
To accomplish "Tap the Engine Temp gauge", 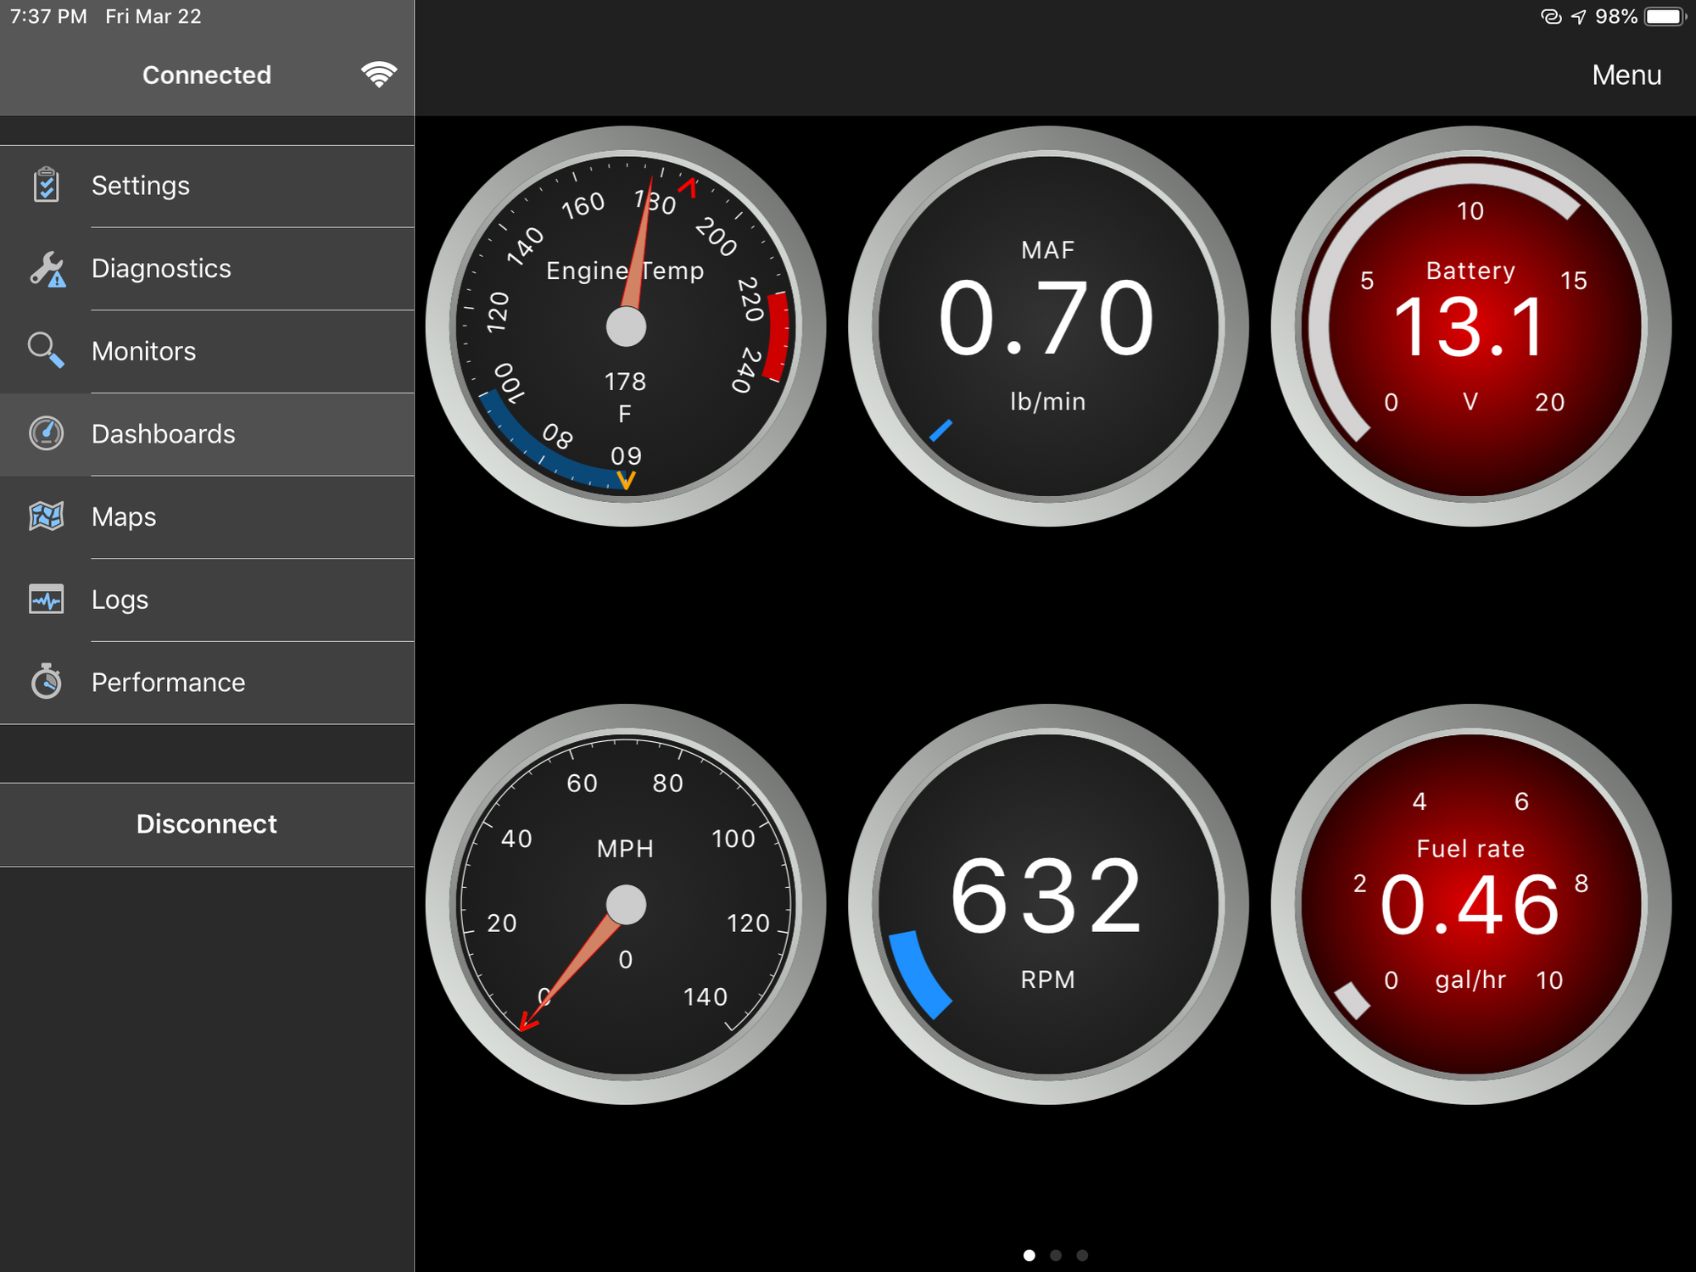I will 626,326.
